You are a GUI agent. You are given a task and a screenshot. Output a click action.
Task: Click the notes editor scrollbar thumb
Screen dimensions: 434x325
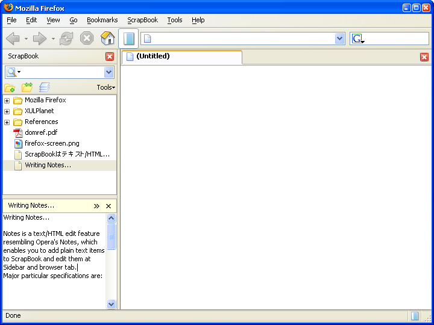(112, 237)
